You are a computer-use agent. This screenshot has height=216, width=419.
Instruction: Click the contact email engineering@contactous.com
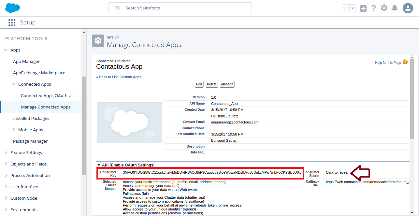pyautogui.click(x=235, y=122)
